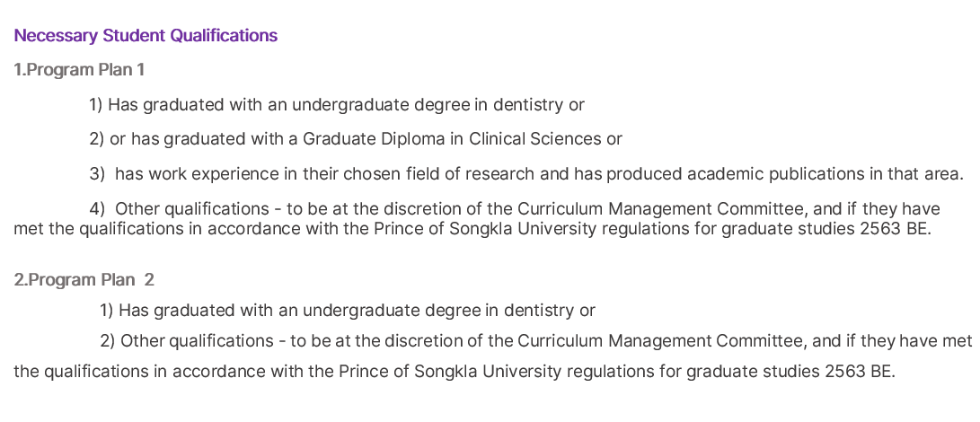
Task: Click Plan 2 Other qualifications line
Action: (493, 356)
